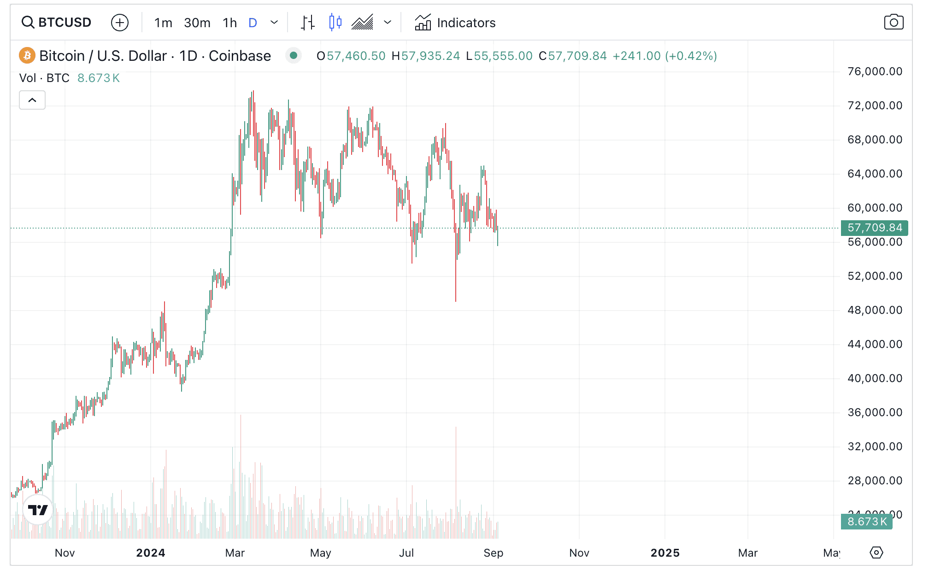Viewport: 929px width, 576px height.
Task: Click the 2024 label on time axis
Action: click(x=151, y=553)
